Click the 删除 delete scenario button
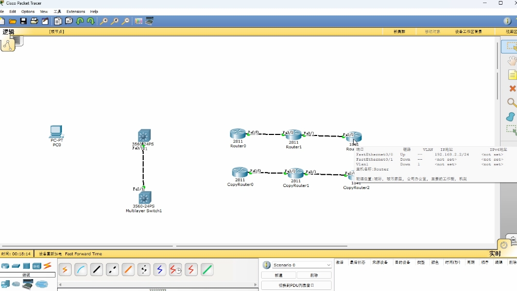Viewport: 517px width, 291px height. (314, 275)
